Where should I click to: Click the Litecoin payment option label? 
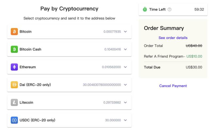(26, 103)
